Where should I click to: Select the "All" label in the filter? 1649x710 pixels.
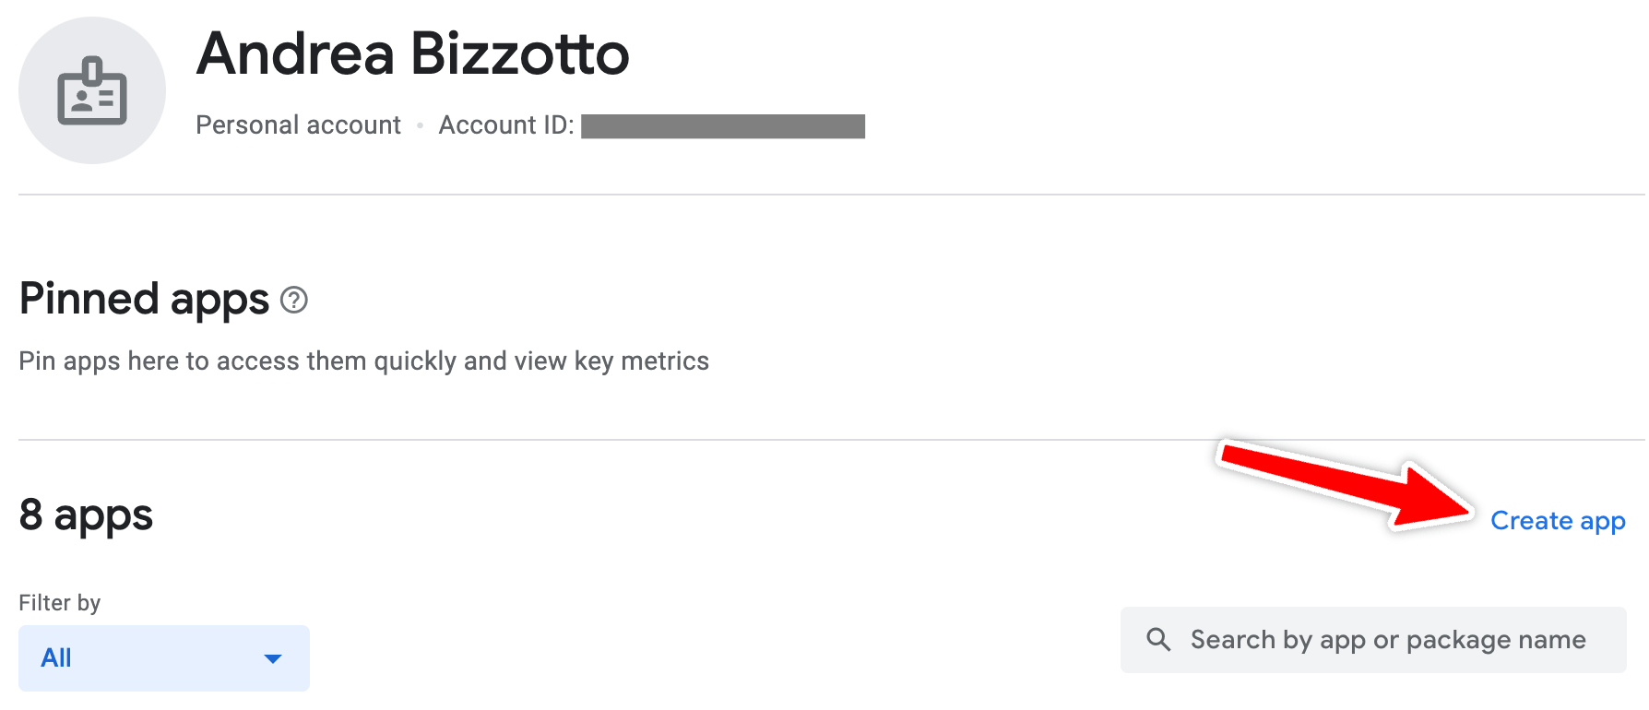click(56, 658)
